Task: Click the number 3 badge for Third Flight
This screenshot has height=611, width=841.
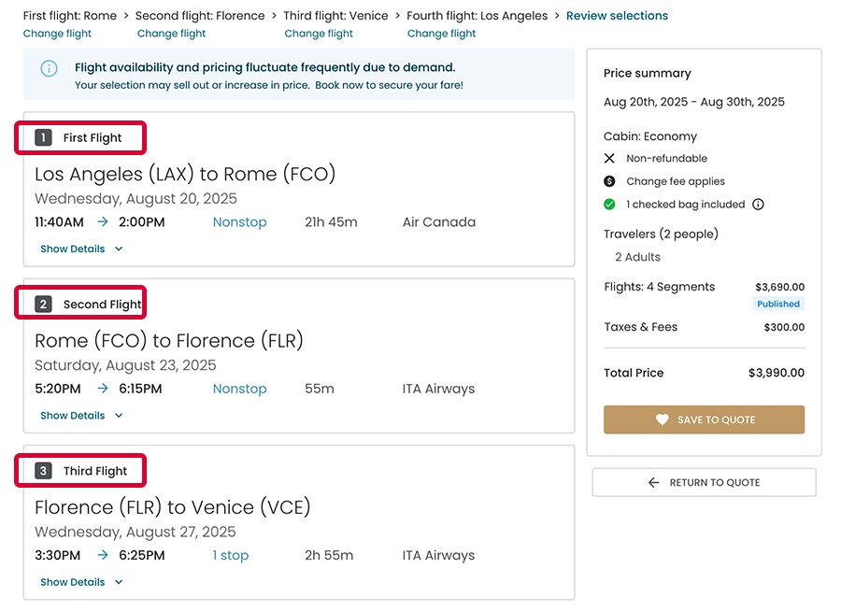Action: [43, 471]
